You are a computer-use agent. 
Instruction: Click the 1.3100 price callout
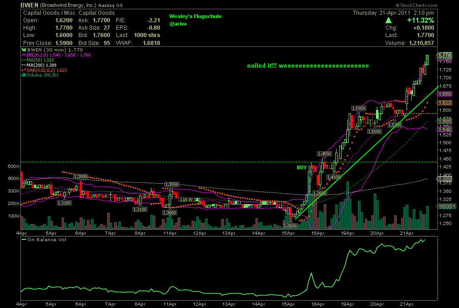[140, 209]
